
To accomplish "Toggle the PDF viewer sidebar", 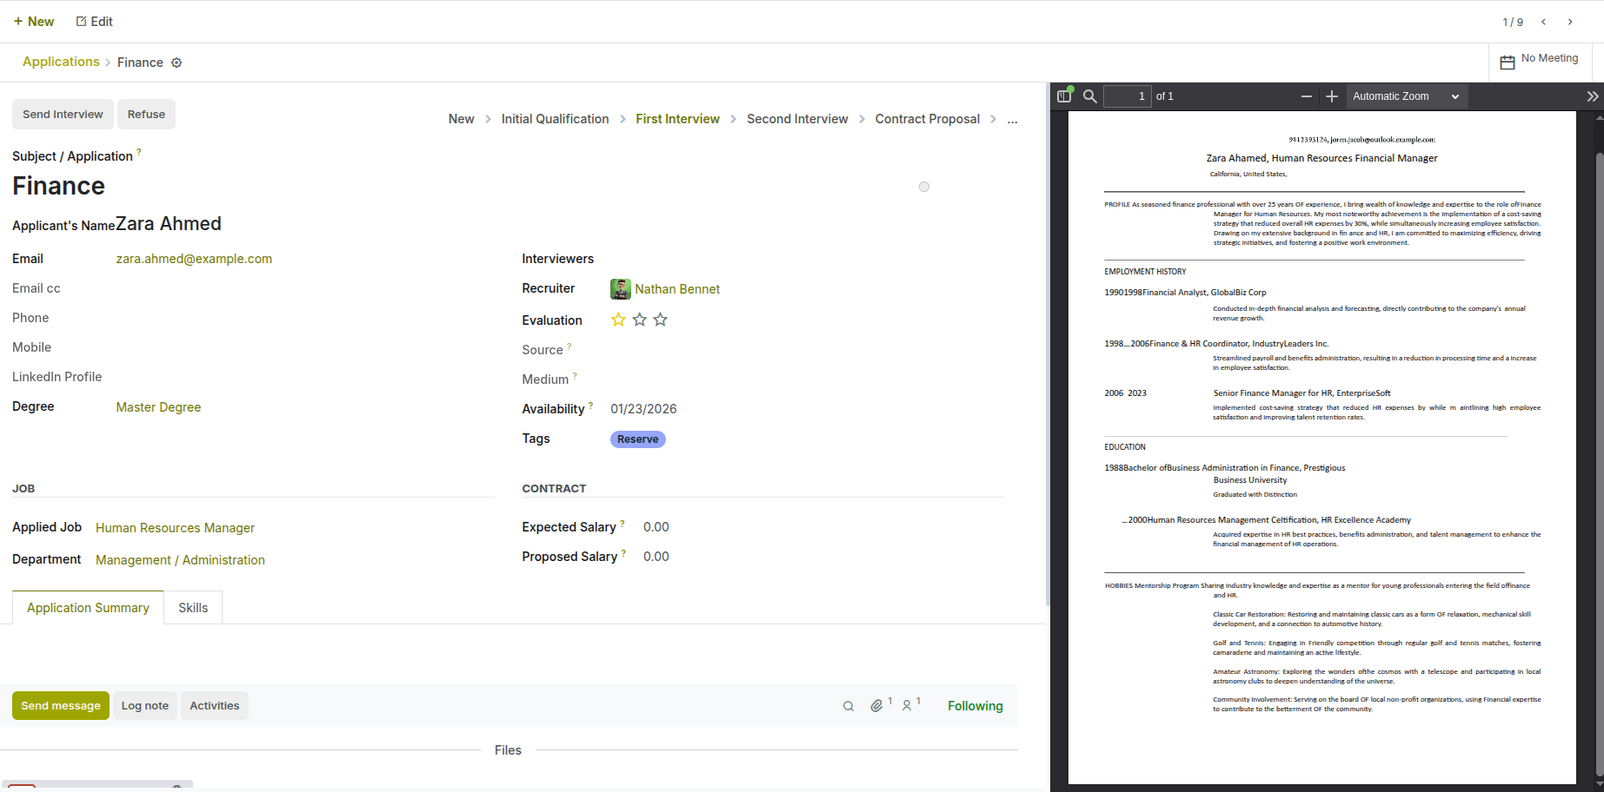I will [1064, 96].
